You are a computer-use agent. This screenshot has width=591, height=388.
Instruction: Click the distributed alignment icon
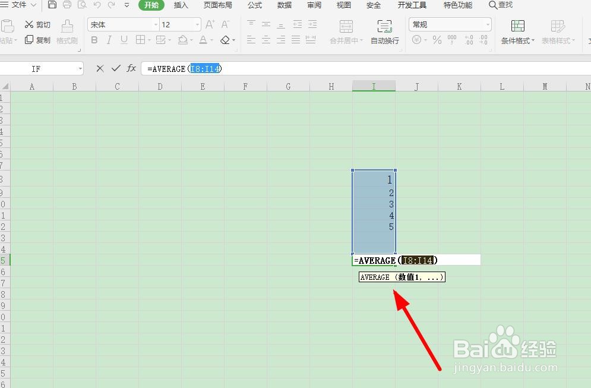click(311, 40)
